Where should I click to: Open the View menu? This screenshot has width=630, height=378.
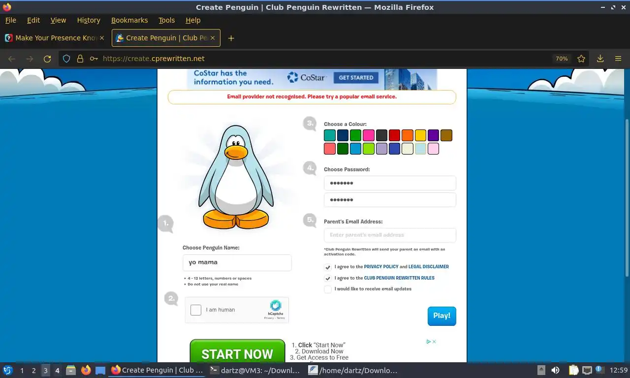pyautogui.click(x=58, y=20)
